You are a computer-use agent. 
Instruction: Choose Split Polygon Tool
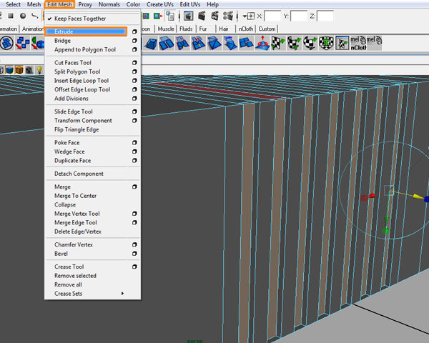tap(77, 71)
